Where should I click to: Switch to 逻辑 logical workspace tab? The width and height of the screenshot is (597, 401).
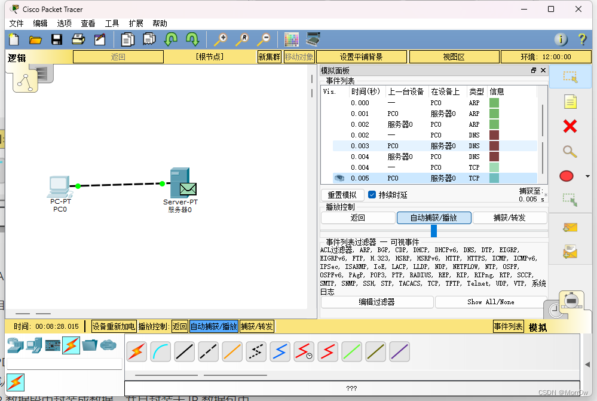click(x=17, y=58)
